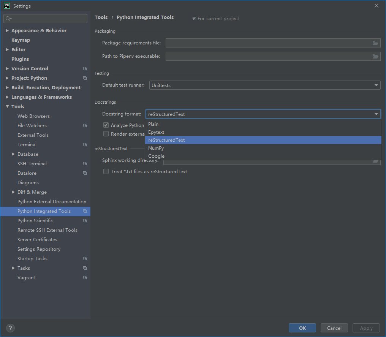
Task: Click Path to Pipenv executable field
Action: [273, 56]
